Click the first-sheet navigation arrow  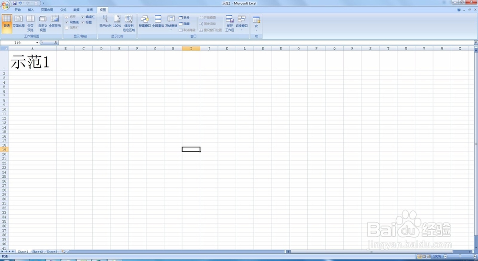coord(2,251)
